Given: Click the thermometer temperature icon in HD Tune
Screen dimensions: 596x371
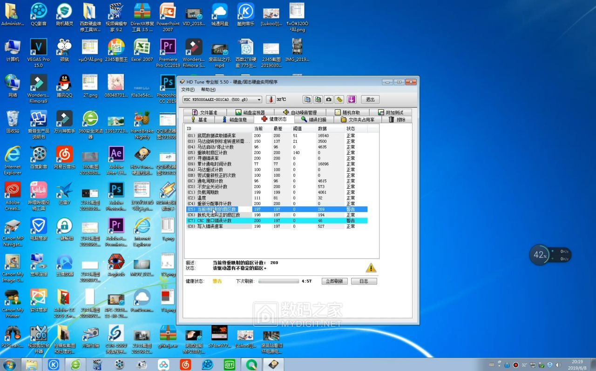Looking at the screenshot, I should point(271,99).
